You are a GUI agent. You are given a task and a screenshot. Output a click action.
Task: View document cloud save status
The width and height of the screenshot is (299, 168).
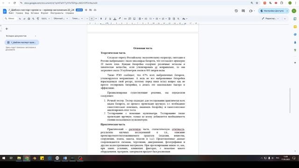(95, 10)
